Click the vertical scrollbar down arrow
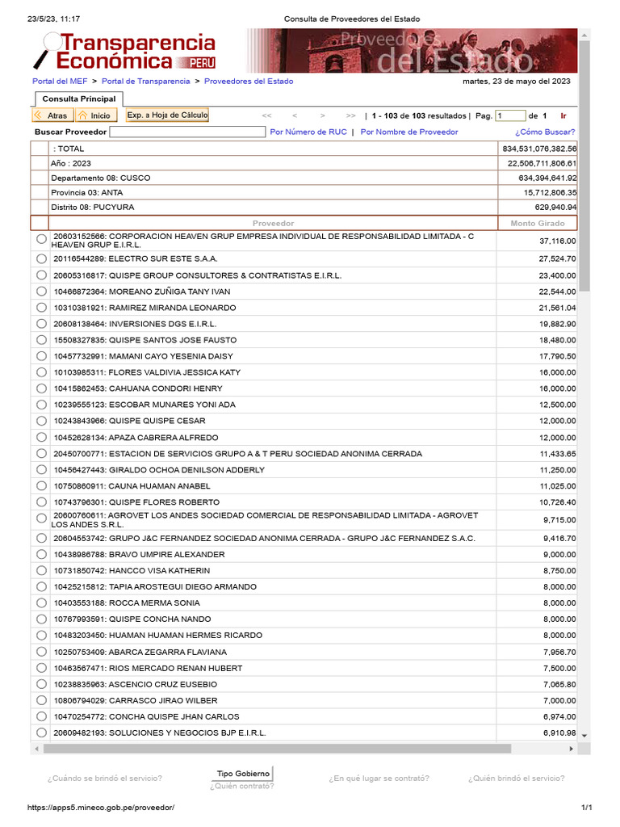 584,735
